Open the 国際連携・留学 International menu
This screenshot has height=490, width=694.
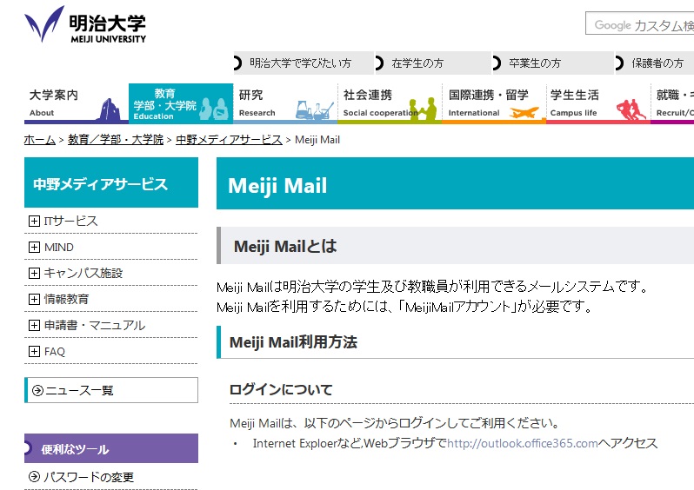[x=494, y=103]
